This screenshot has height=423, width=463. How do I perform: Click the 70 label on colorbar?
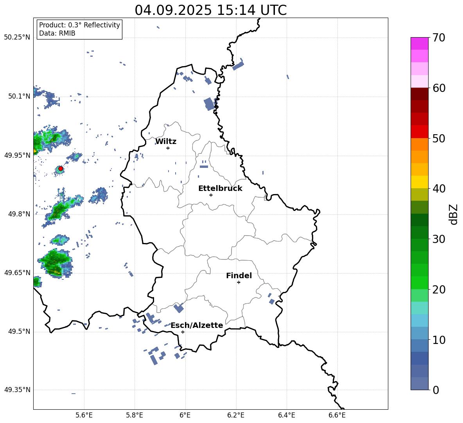pyautogui.click(x=439, y=38)
